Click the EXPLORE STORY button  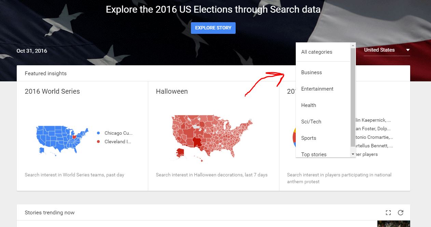coord(213,28)
